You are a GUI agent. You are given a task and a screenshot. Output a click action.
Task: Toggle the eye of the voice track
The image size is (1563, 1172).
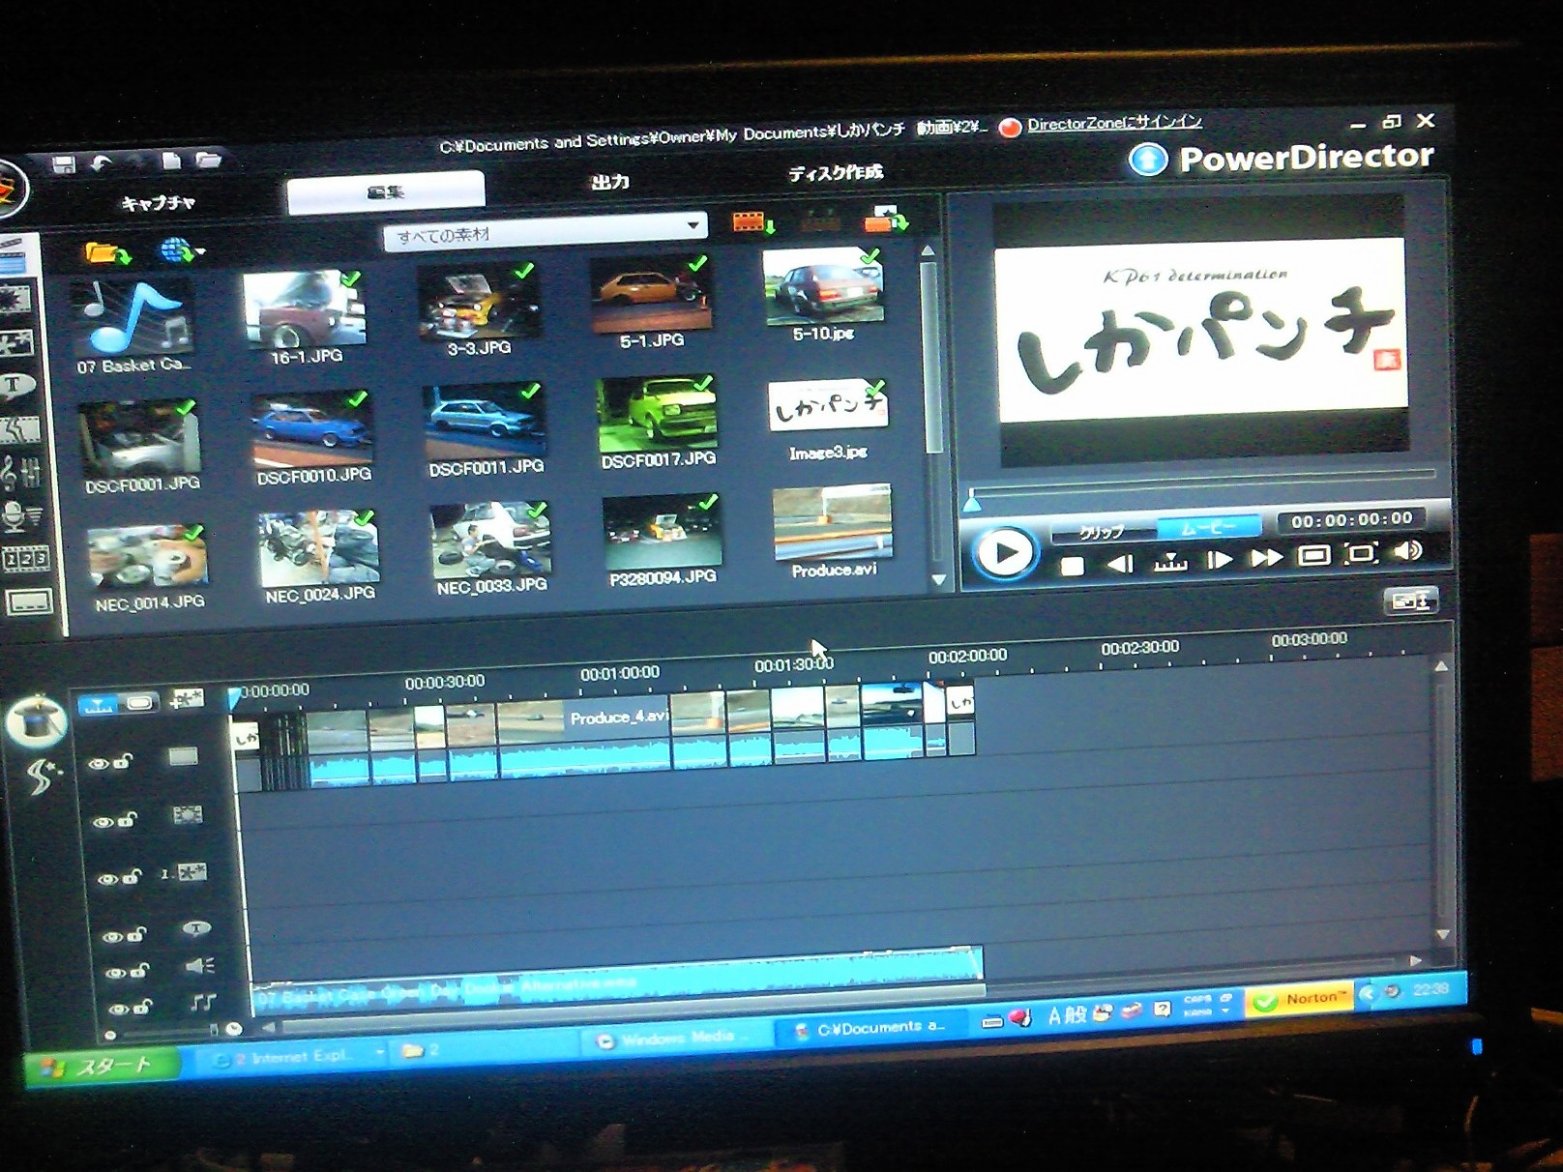tap(114, 973)
